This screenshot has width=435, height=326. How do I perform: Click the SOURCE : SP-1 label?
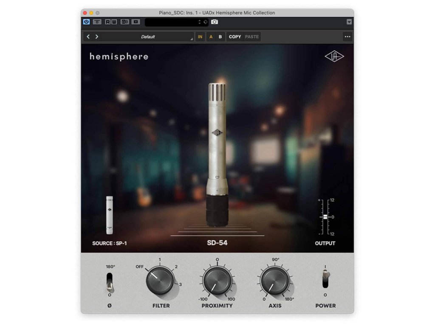tap(109, 243)
